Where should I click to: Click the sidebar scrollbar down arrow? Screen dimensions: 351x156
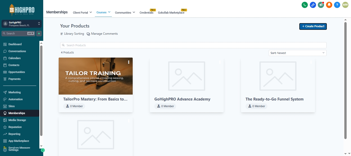pyautogui.click(x=41, y=146)
